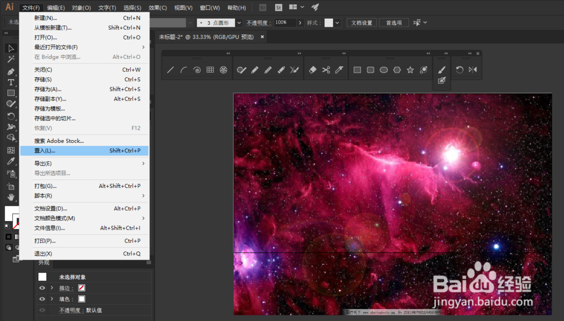Click the 填色 fill color swatch
This screenshot has height=321, width=564.
coord(82,299)
